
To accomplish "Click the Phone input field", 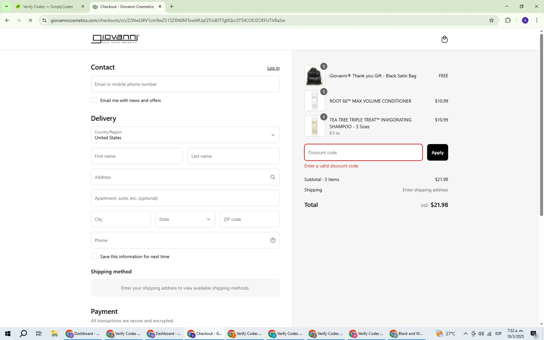I will click(185, 240).
